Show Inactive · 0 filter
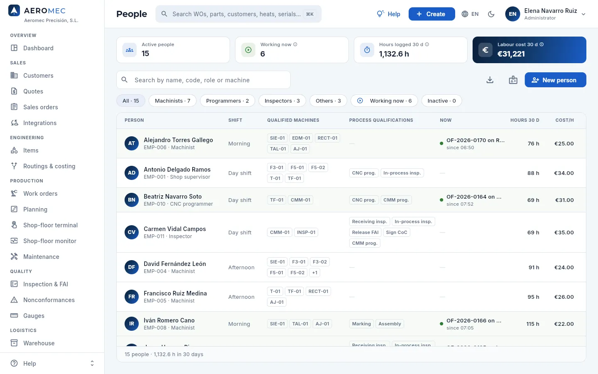The height and width of the screenshot is (374, 598). [441, 101]
